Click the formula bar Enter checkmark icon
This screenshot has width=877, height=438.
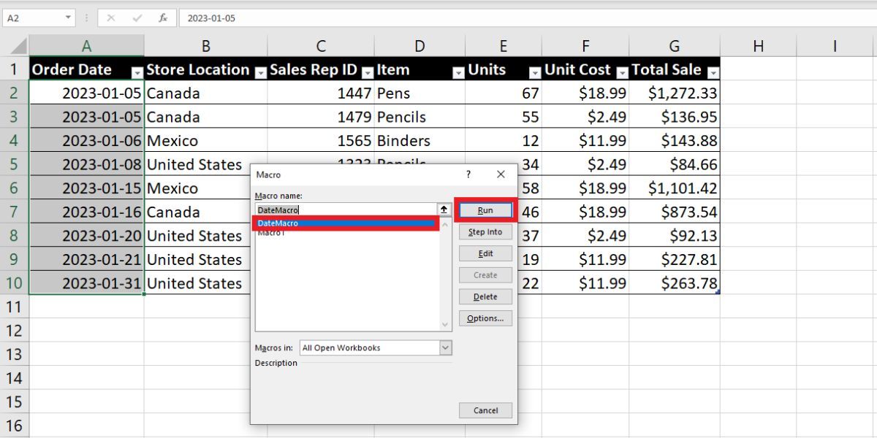137,18
